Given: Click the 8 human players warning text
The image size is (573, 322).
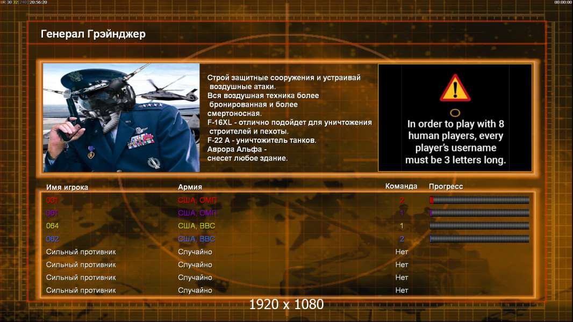Looking at the screenshot, I should (455, 142).
